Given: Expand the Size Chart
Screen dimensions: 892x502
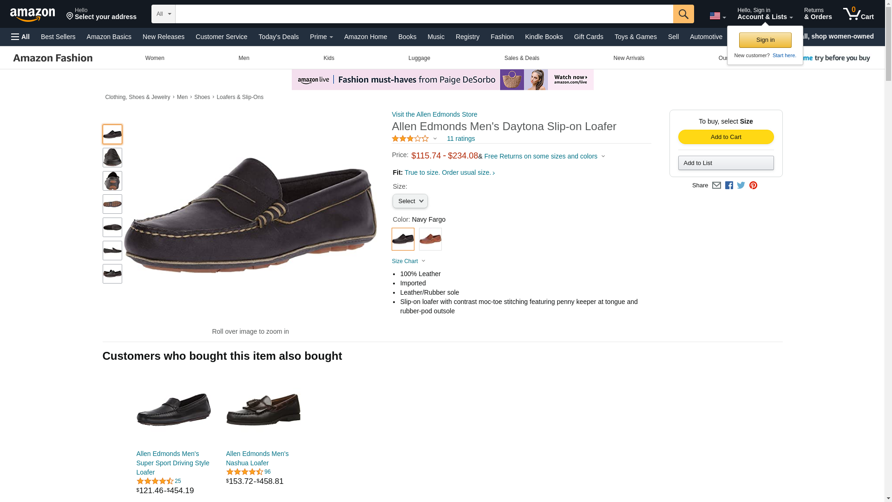Looking at the screenshot, I should (408, 261).
